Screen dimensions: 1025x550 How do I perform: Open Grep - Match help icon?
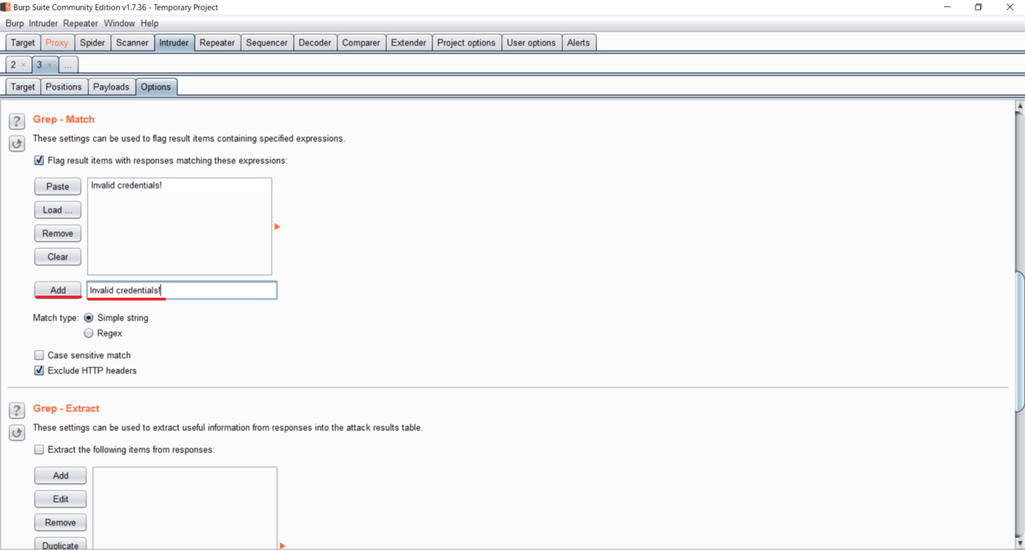click(x=16, y=122)
